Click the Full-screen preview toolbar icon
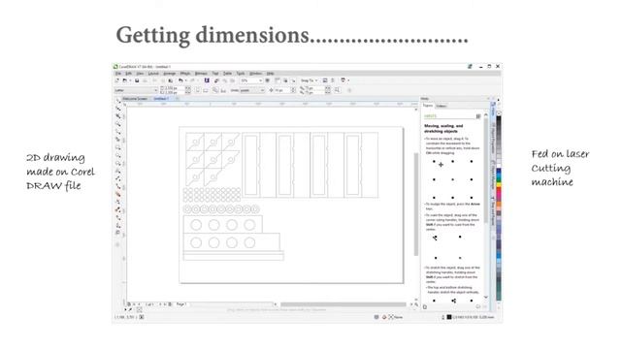 coord(268,80)
